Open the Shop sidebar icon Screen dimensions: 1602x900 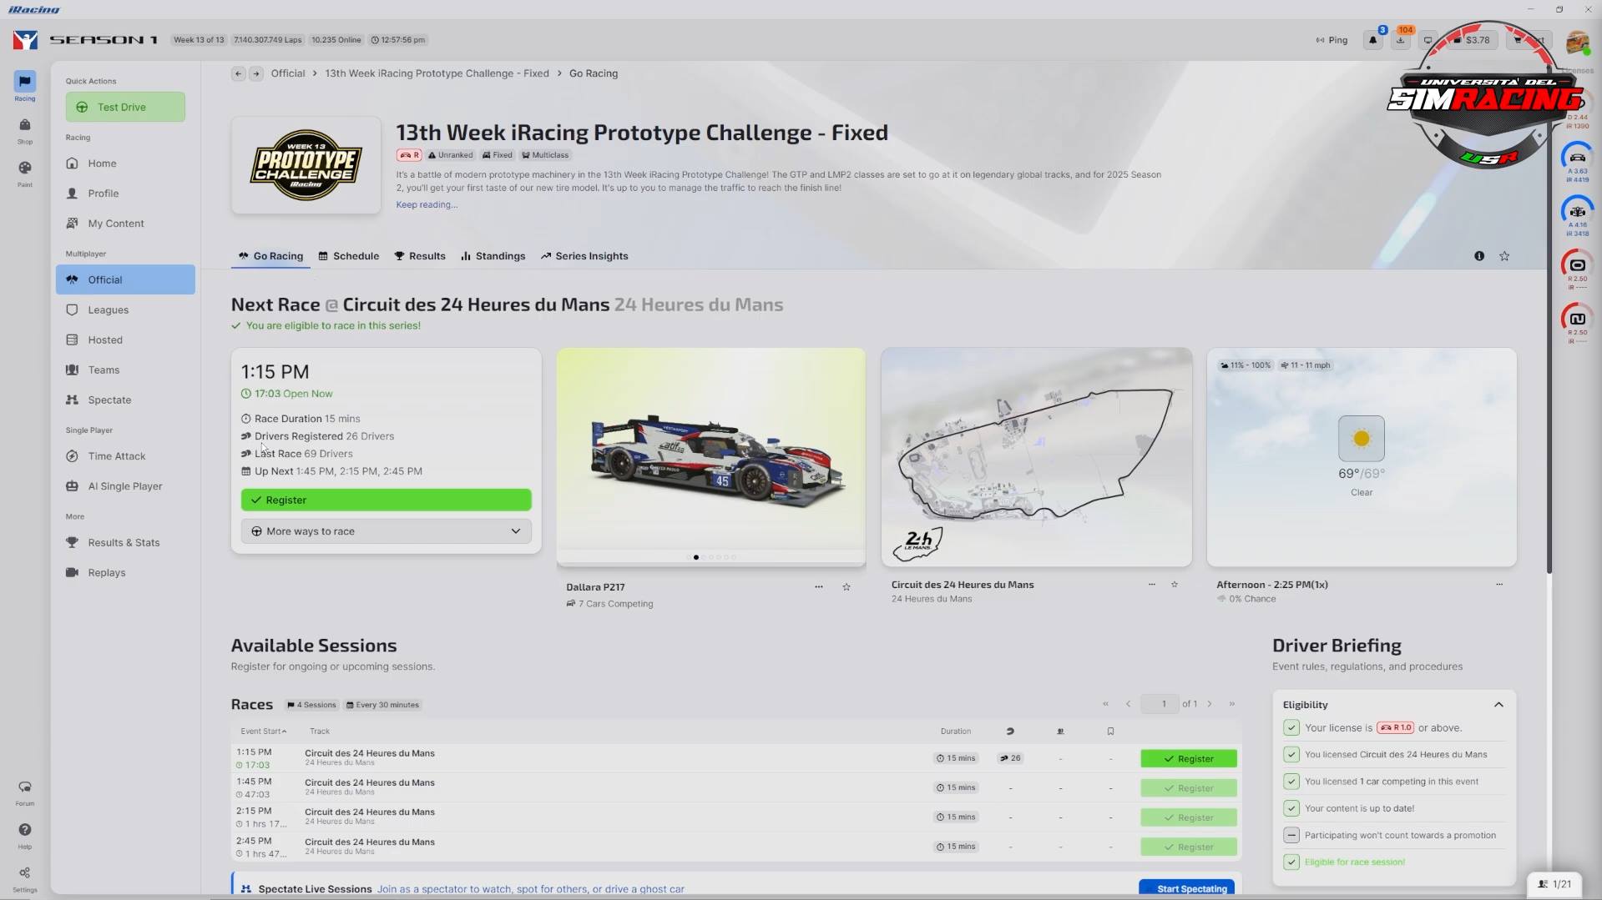(x=25, y=126)
